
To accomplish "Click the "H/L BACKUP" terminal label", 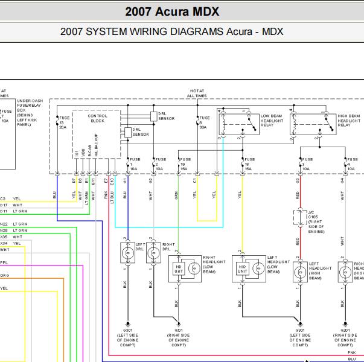I will coord(96,145).
